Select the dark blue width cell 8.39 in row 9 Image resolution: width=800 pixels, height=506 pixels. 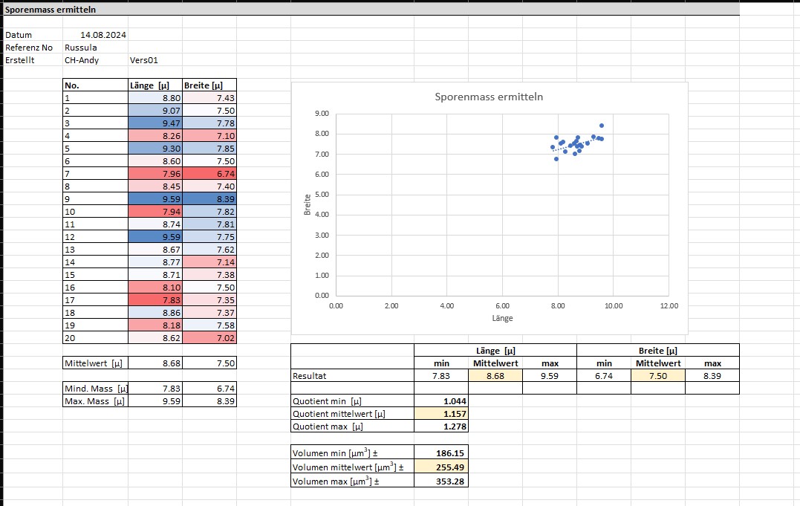(209, 199)
